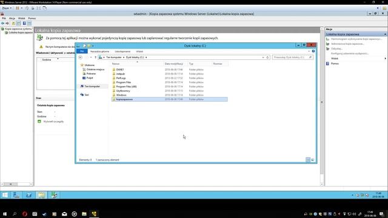The width and height of the screenshot is (388, 218).
Task: Open the Plik menu in wbadmin console
Action: point(4,18)
